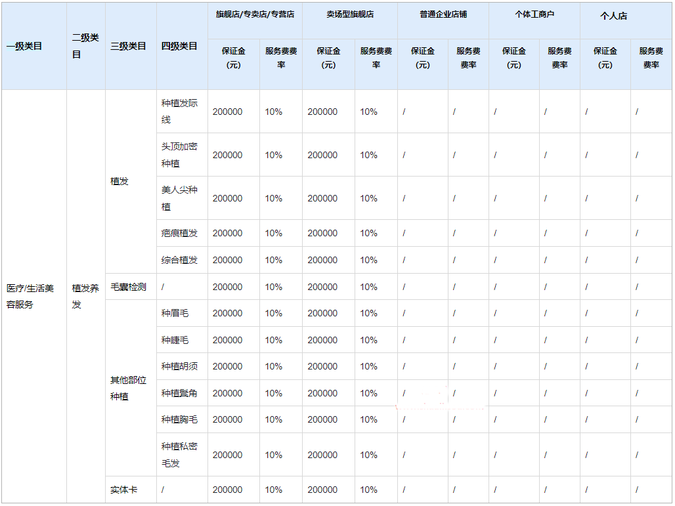Screen dimensions: 675x506
Task: Select the 头顶加密种植 cell
Action: click(179, 155)
